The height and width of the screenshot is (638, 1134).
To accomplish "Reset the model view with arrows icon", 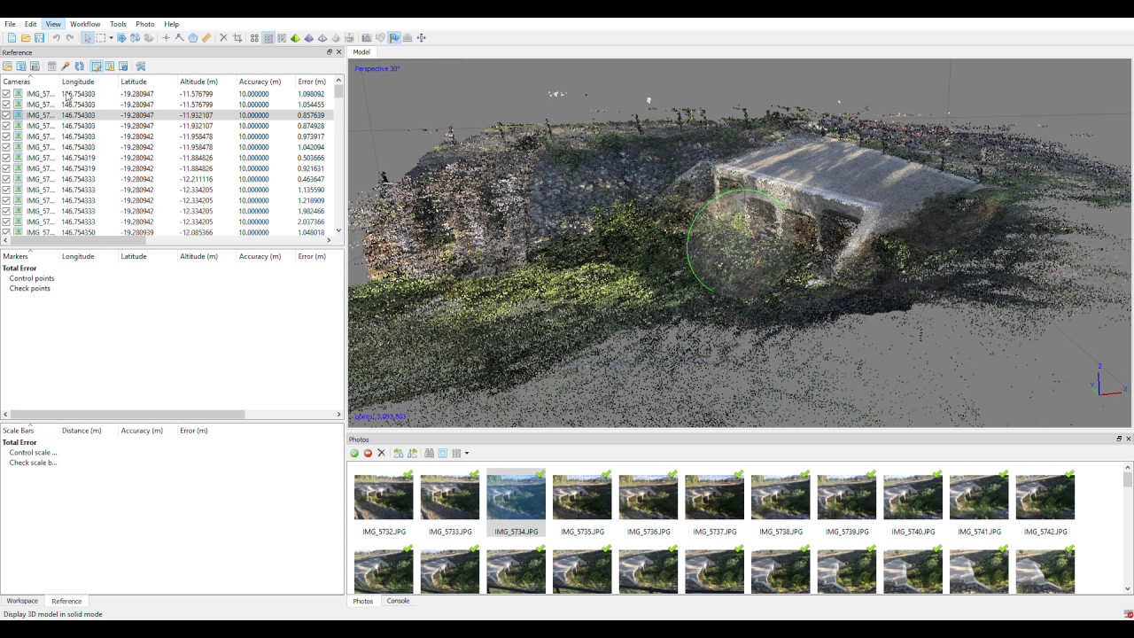I will point(421,38).
